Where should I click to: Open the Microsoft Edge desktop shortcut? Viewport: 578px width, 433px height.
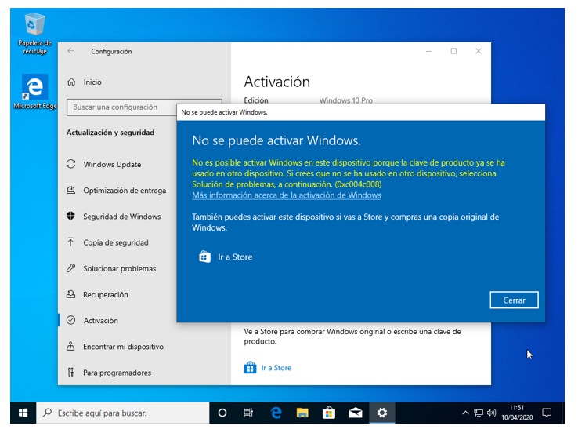pyautogui.click(x=35, y=91)
